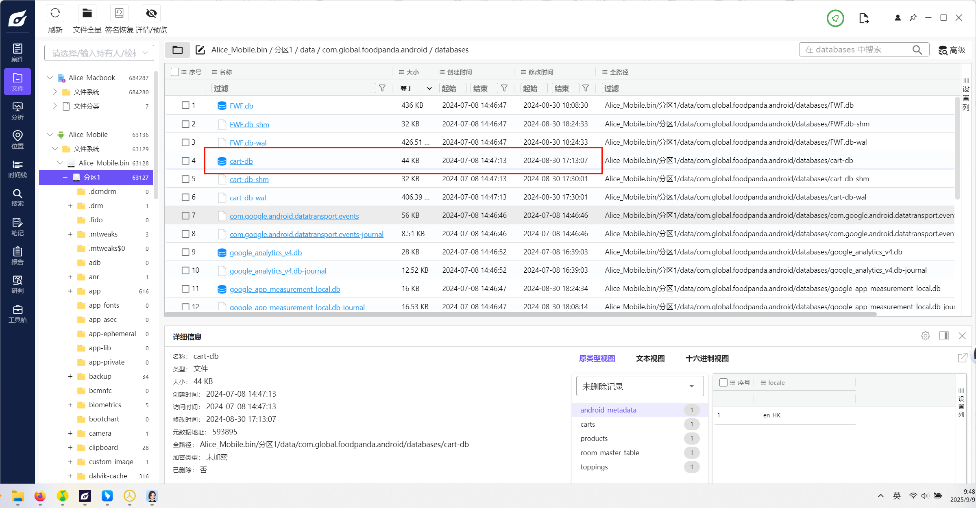
Task: Open the 未删除记录 records dropdown
Action: coord(639,386)
